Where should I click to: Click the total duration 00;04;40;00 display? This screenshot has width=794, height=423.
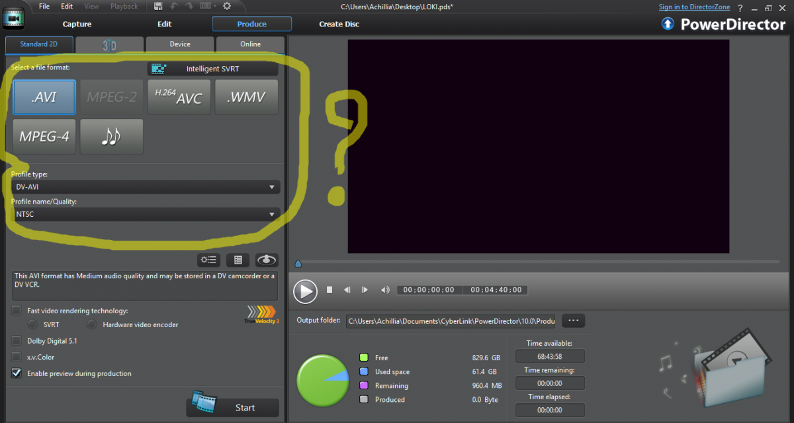click(x=495, y=290)
